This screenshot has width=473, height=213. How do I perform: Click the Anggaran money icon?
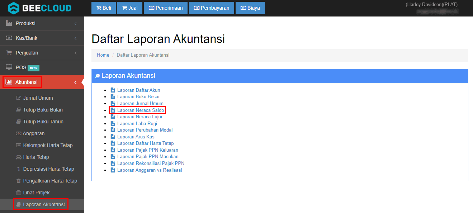click(19, 133)
